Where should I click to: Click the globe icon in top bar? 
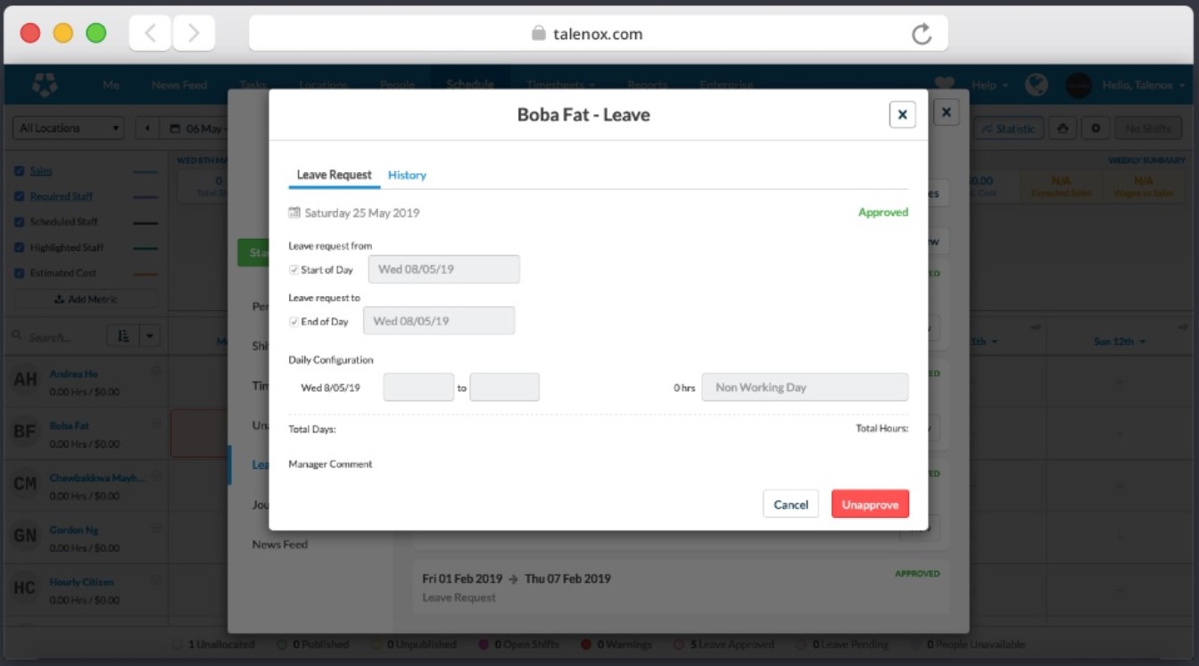[1036, 85]
